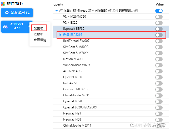Select the 移远 EC20 row text
Viewport: 170px width, 130px height.
(70, 23)
